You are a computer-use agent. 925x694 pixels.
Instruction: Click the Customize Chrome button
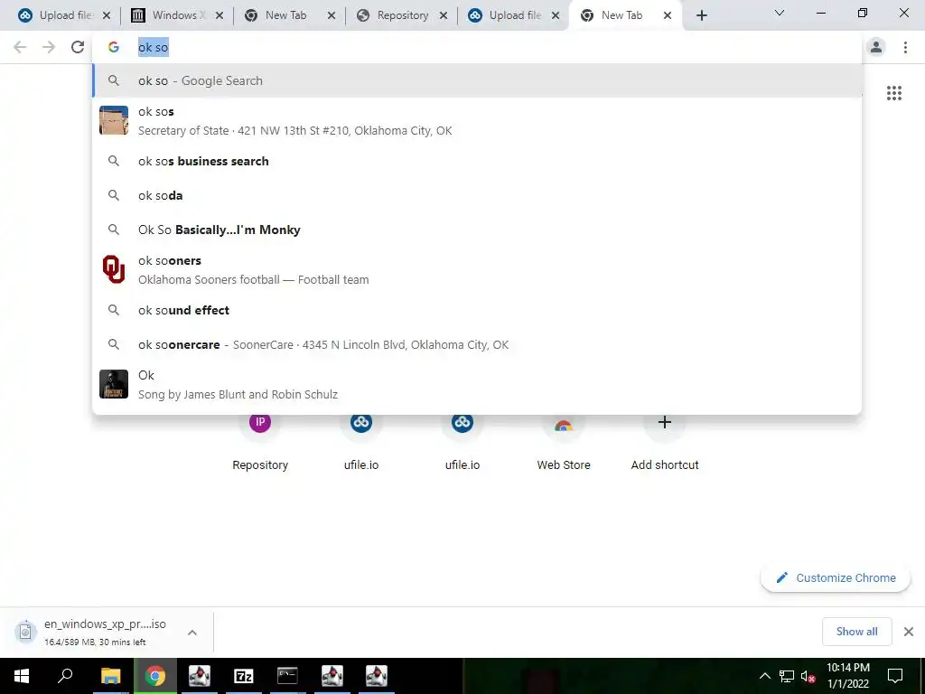click(836, 577)
